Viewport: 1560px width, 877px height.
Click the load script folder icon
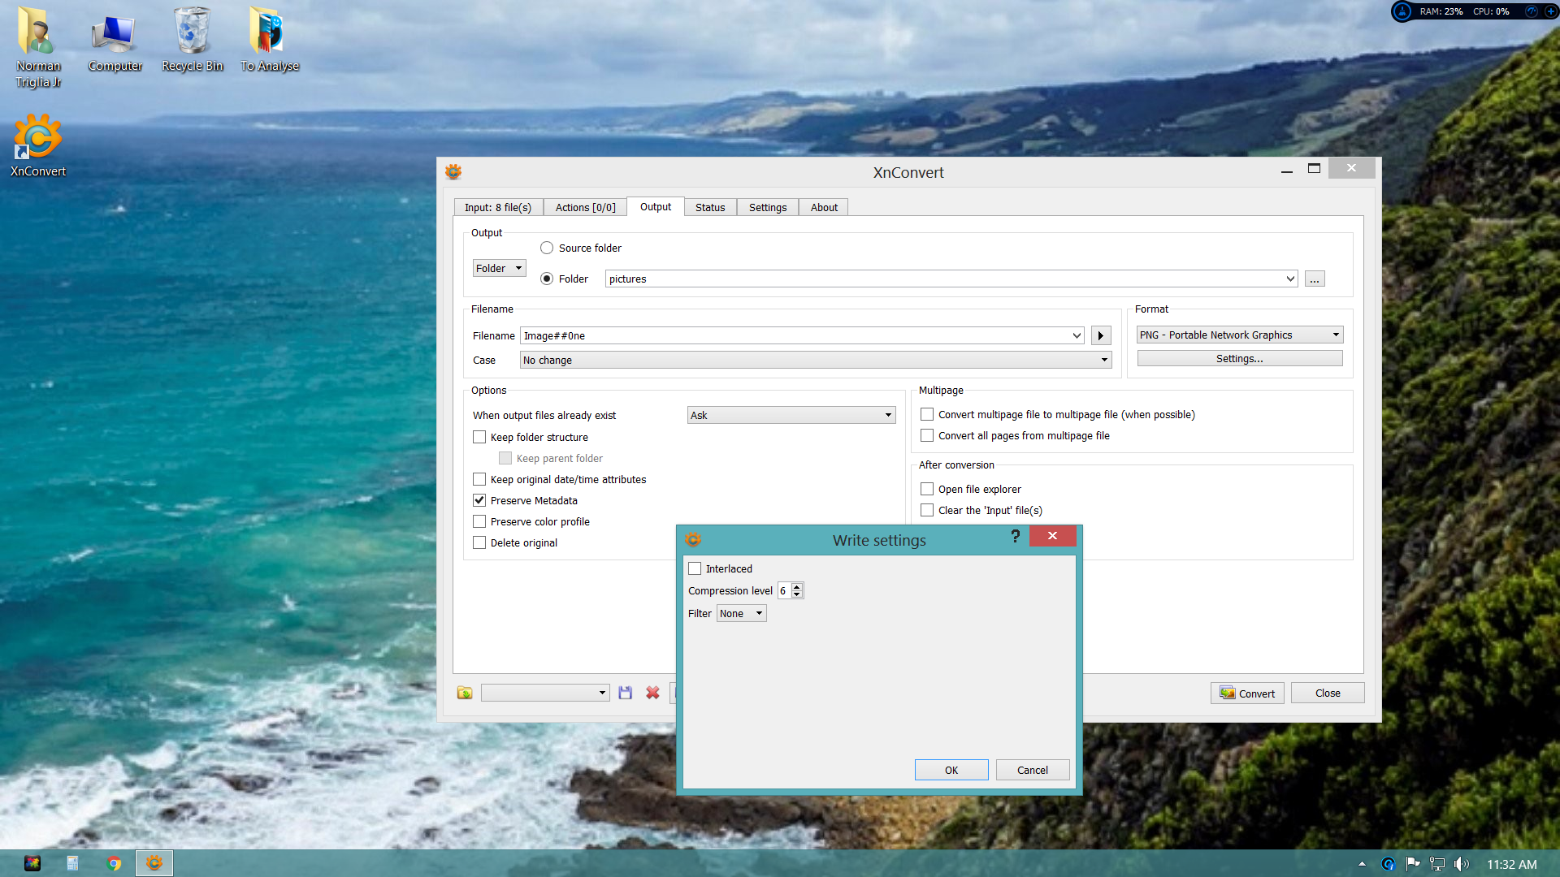465,693
